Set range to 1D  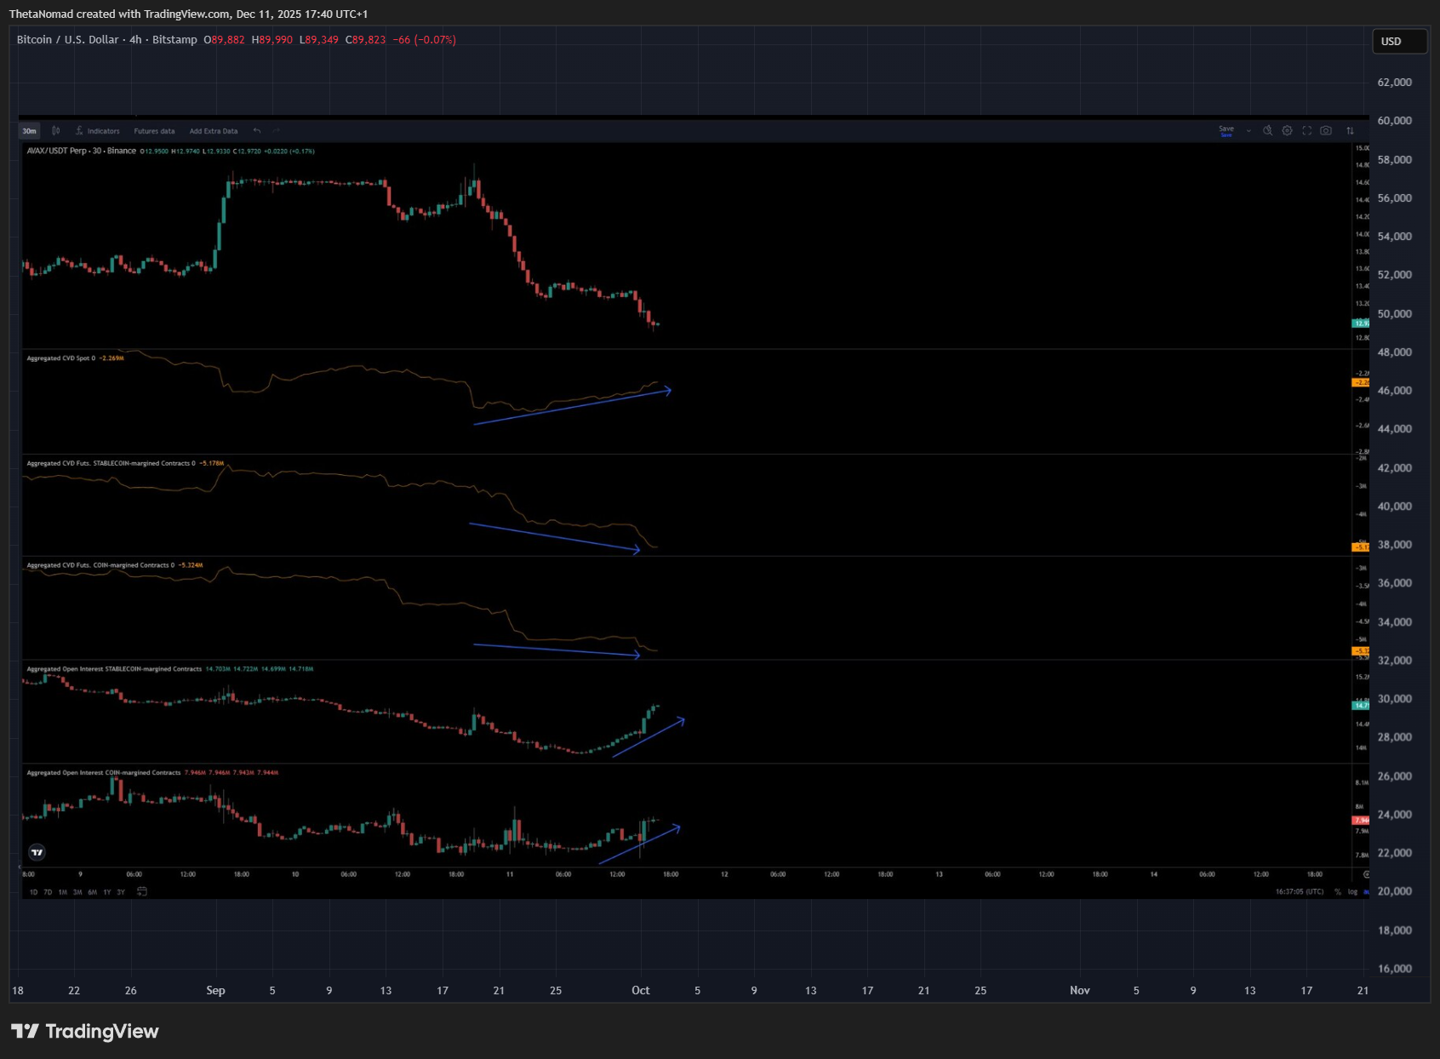tap(34, 892)
